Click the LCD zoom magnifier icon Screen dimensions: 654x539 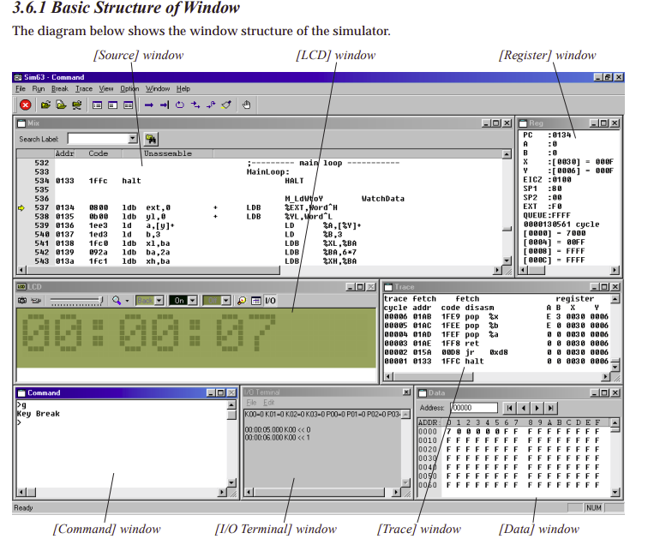point(117,301)
